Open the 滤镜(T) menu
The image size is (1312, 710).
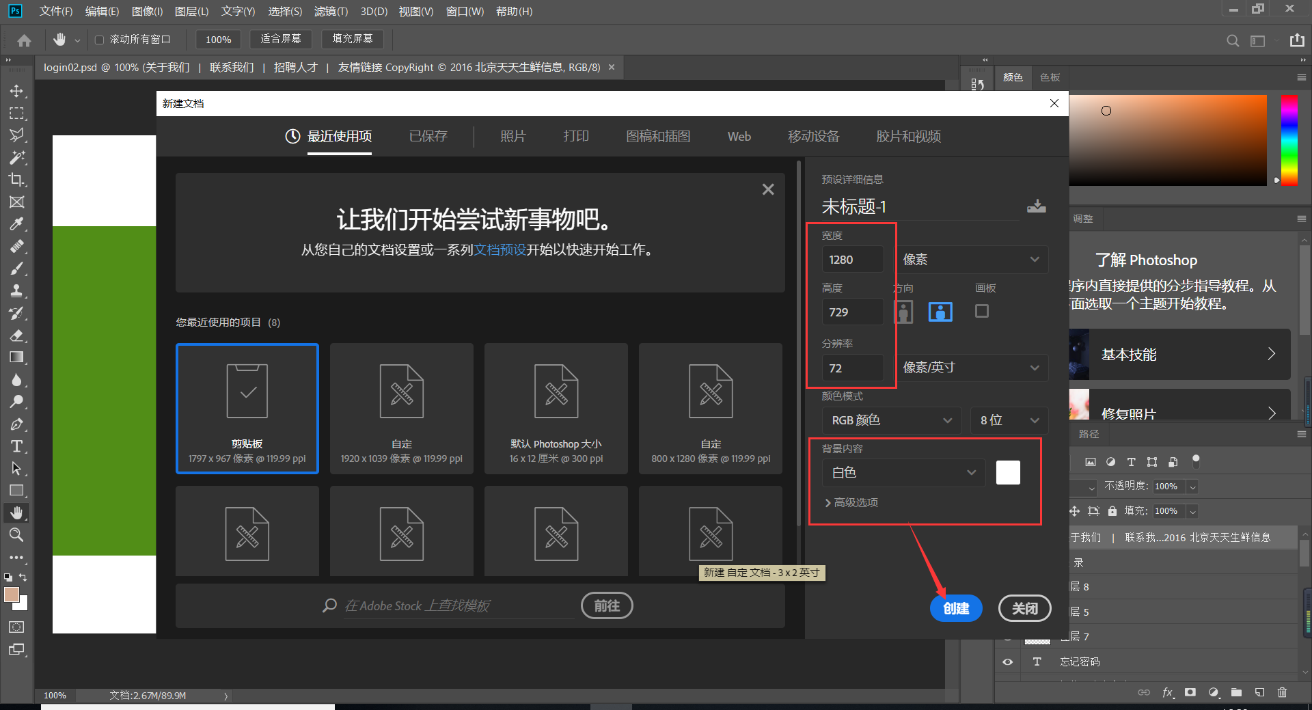click(331, 12)
